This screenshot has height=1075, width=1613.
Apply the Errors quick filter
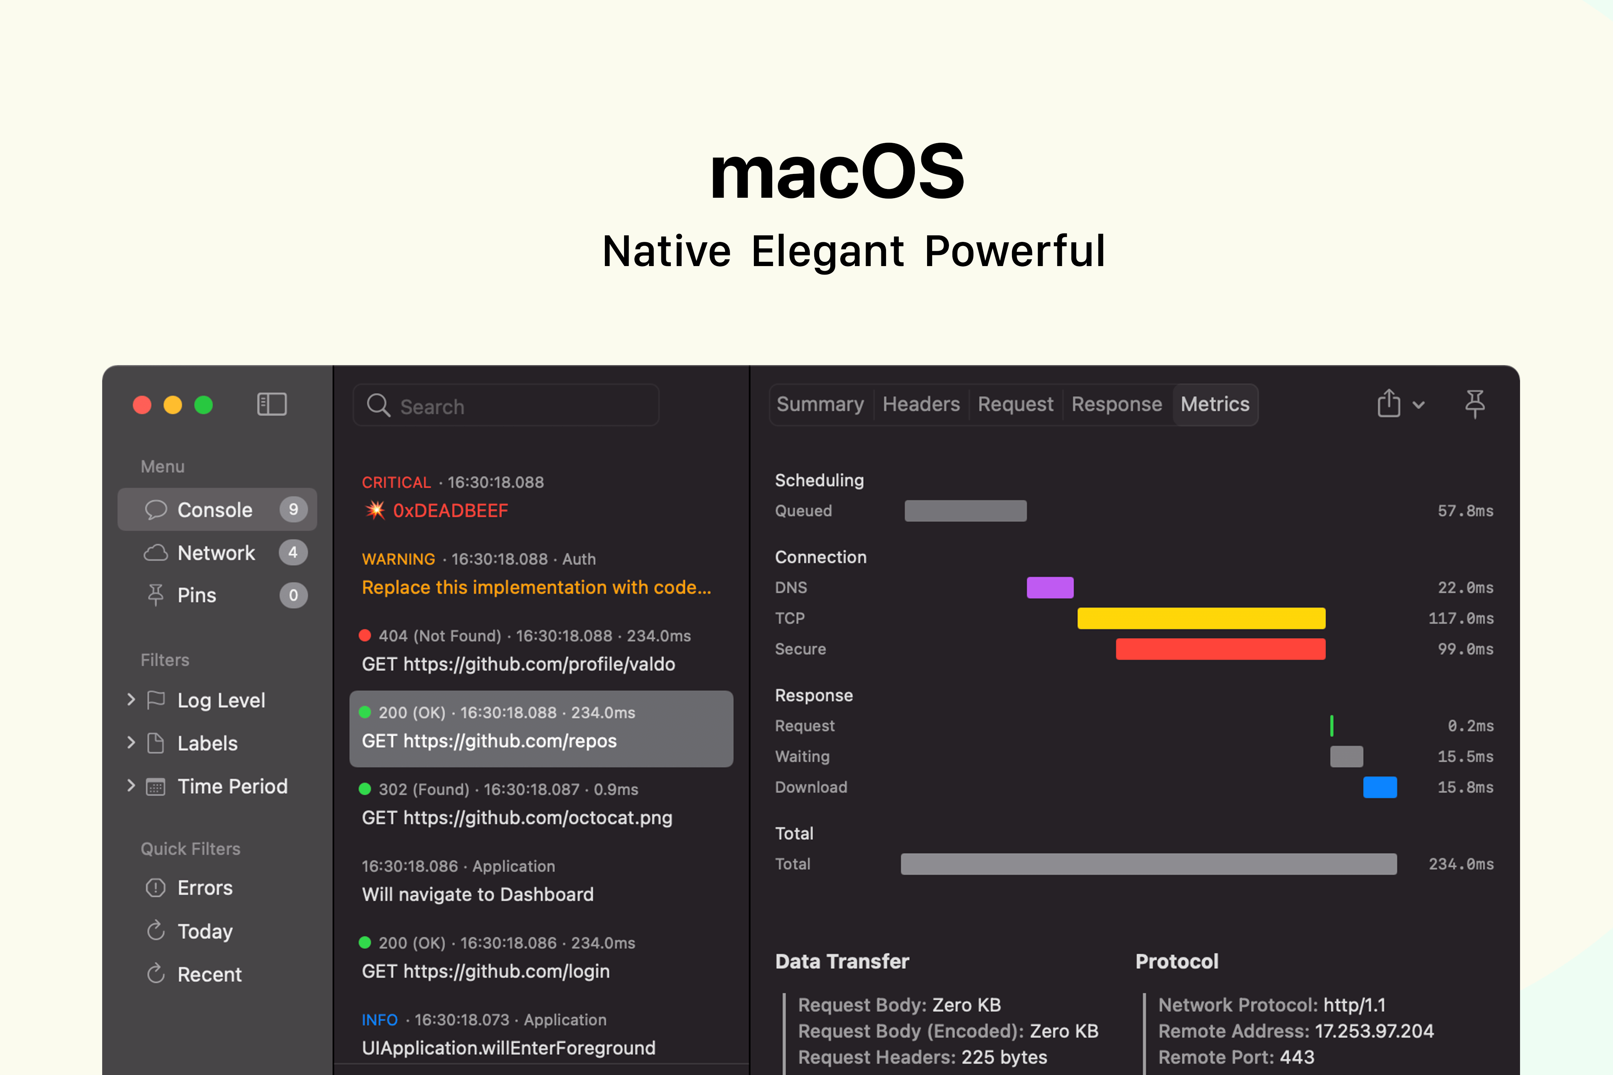204,888
